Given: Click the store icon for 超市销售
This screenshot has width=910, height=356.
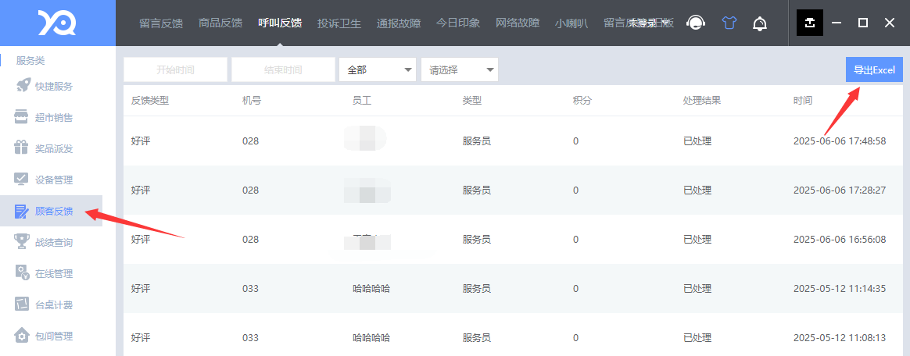Looking at the screenshot, I should (21, 118).
